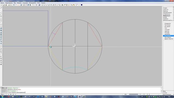
Task: Open the Инструменты menu
Action: coord(32,3)
